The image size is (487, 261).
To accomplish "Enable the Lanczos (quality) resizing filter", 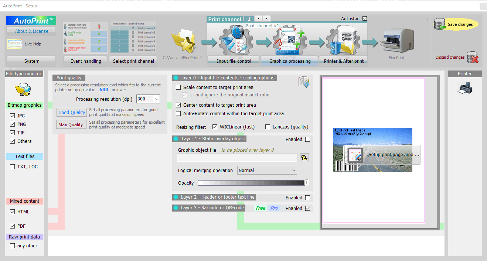I will 268,127.
